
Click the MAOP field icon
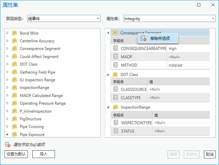(116, 57)
